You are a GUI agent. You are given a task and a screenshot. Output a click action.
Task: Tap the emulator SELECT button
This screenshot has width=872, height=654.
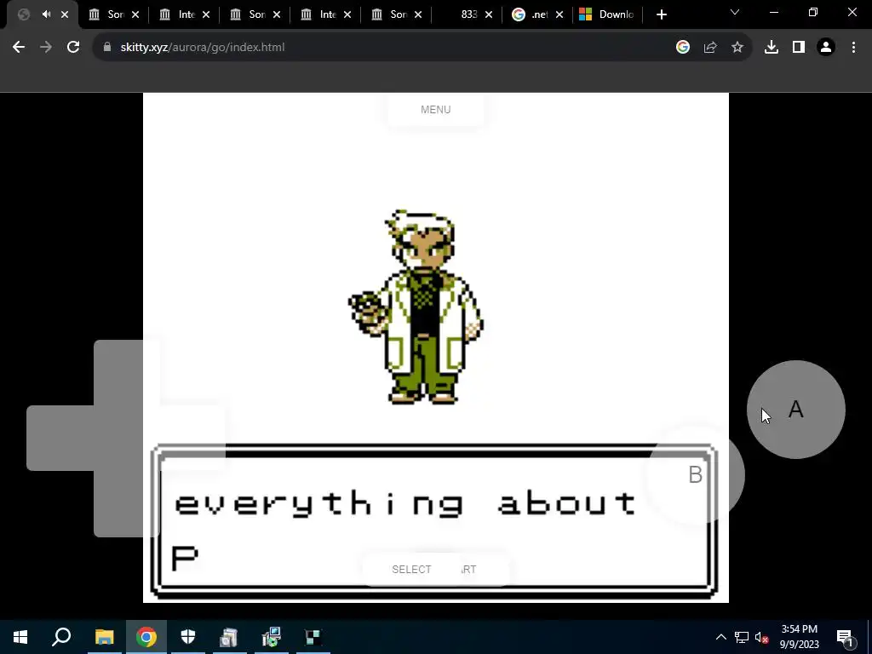pos(411,569)
